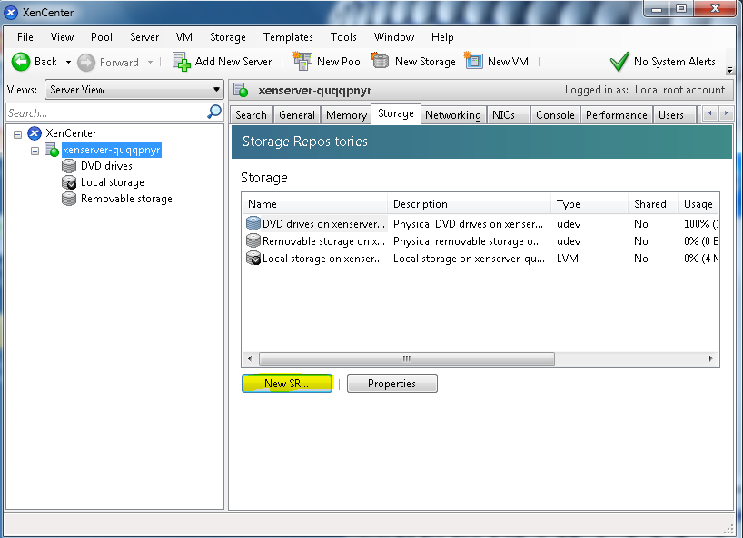
Task: Sort by the Description column header
Action: [x=469, y=204]
